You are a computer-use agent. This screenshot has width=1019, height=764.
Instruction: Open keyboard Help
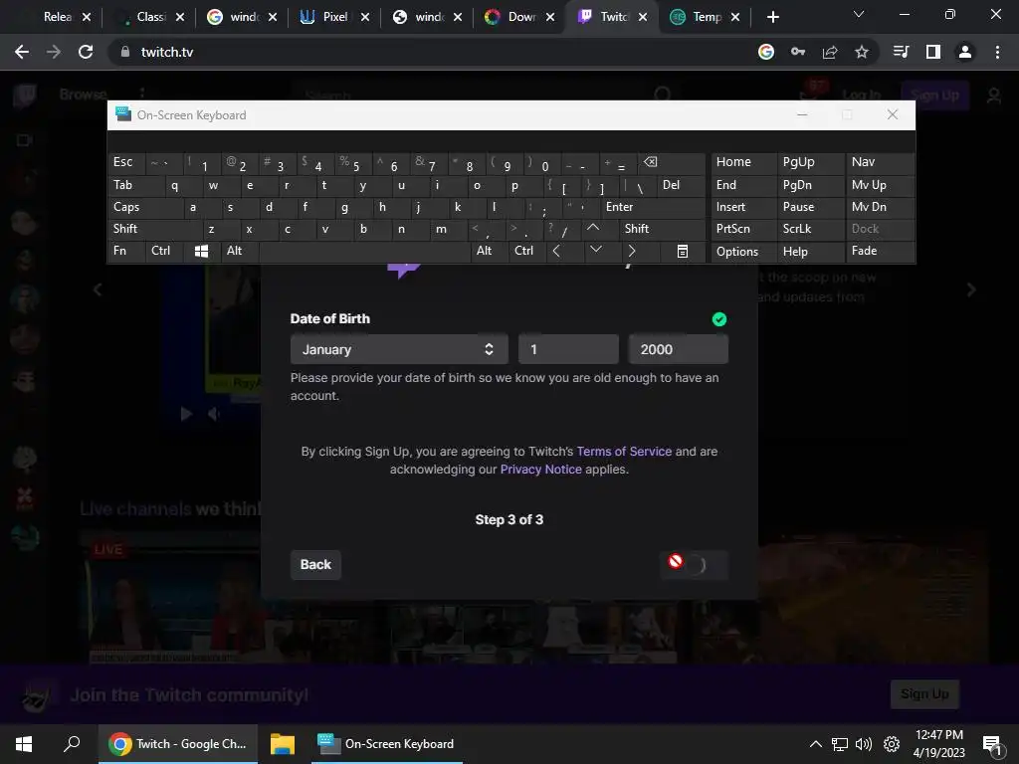(x=810, y=251)
